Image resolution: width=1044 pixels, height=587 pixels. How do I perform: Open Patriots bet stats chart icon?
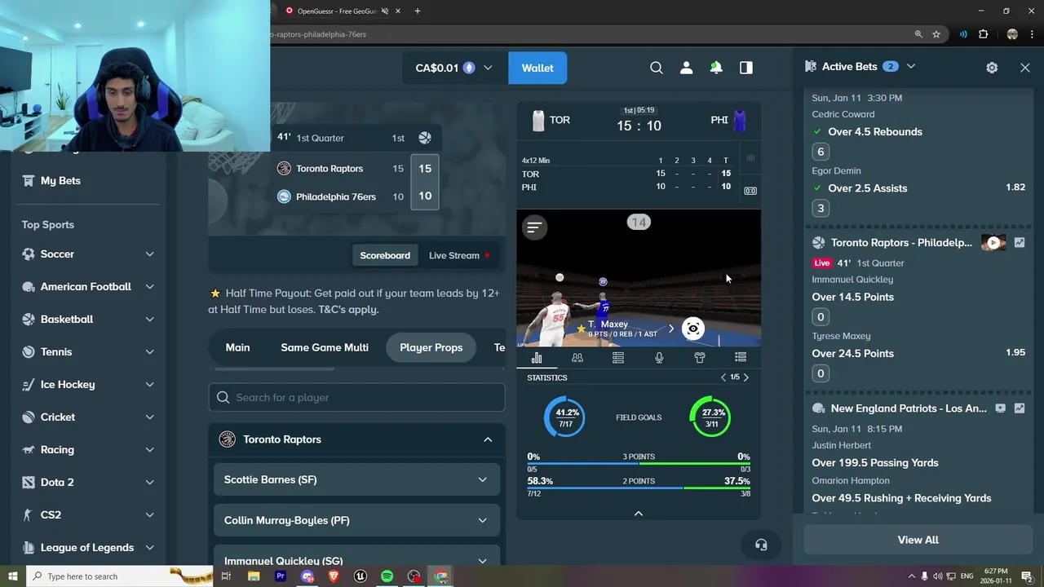point(1020,408)
